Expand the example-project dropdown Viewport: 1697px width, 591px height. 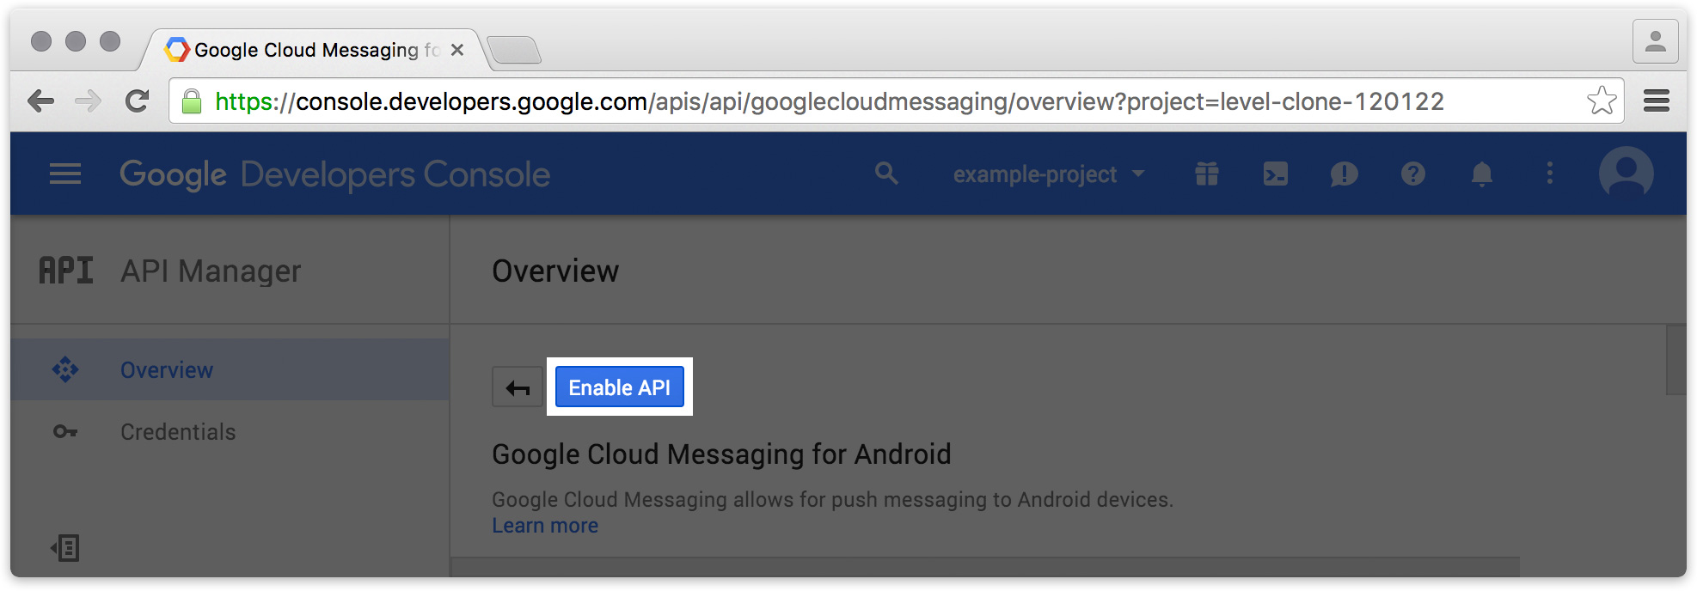[1049, 174]
